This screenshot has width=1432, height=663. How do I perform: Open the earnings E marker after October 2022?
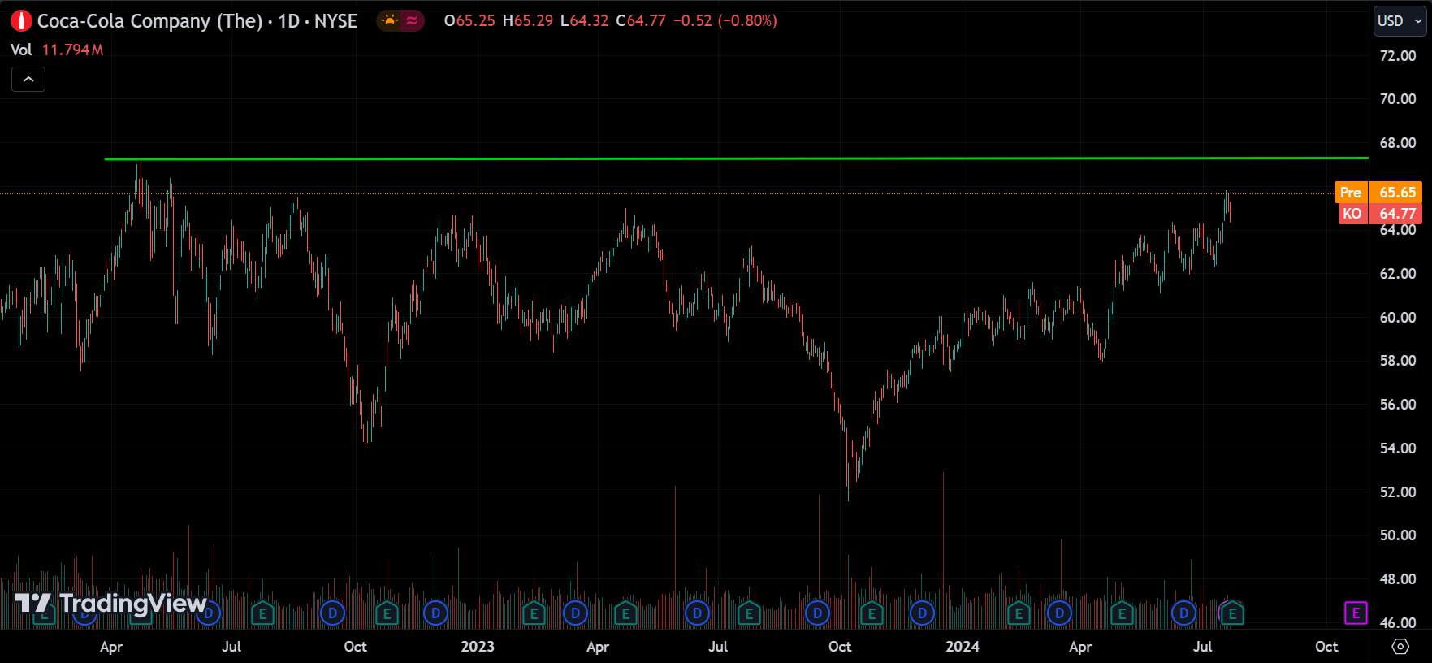point(387,614)
